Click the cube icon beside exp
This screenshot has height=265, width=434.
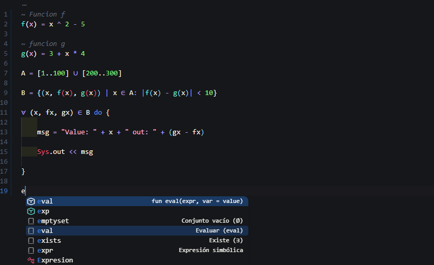coord(31,211)
